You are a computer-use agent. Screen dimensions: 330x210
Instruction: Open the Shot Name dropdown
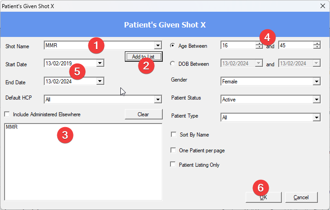[x=157, y=45]
